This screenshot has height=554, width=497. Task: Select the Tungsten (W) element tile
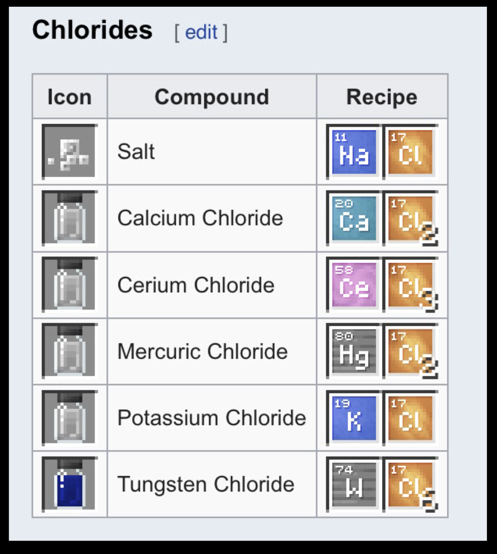tap(353, 484)
